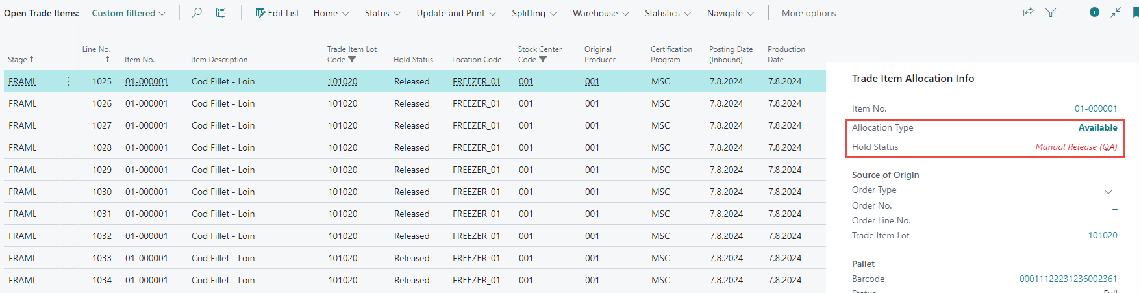The width and height of the screenshot is (1139, 293).
Task: Open the Statistics menu
Action: point(668,13)
